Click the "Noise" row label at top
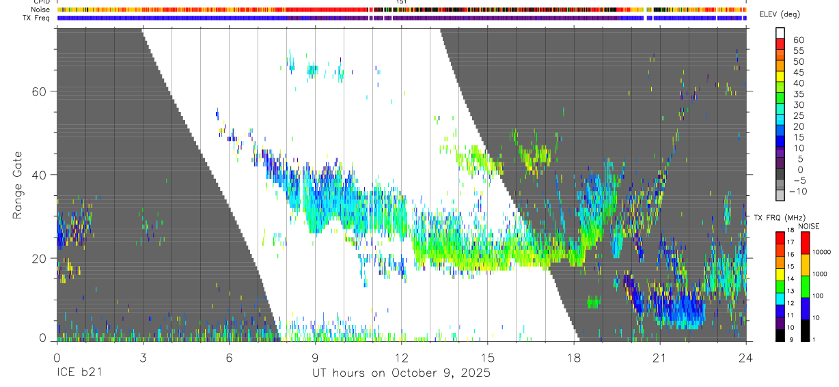 [x=41, y=10]
